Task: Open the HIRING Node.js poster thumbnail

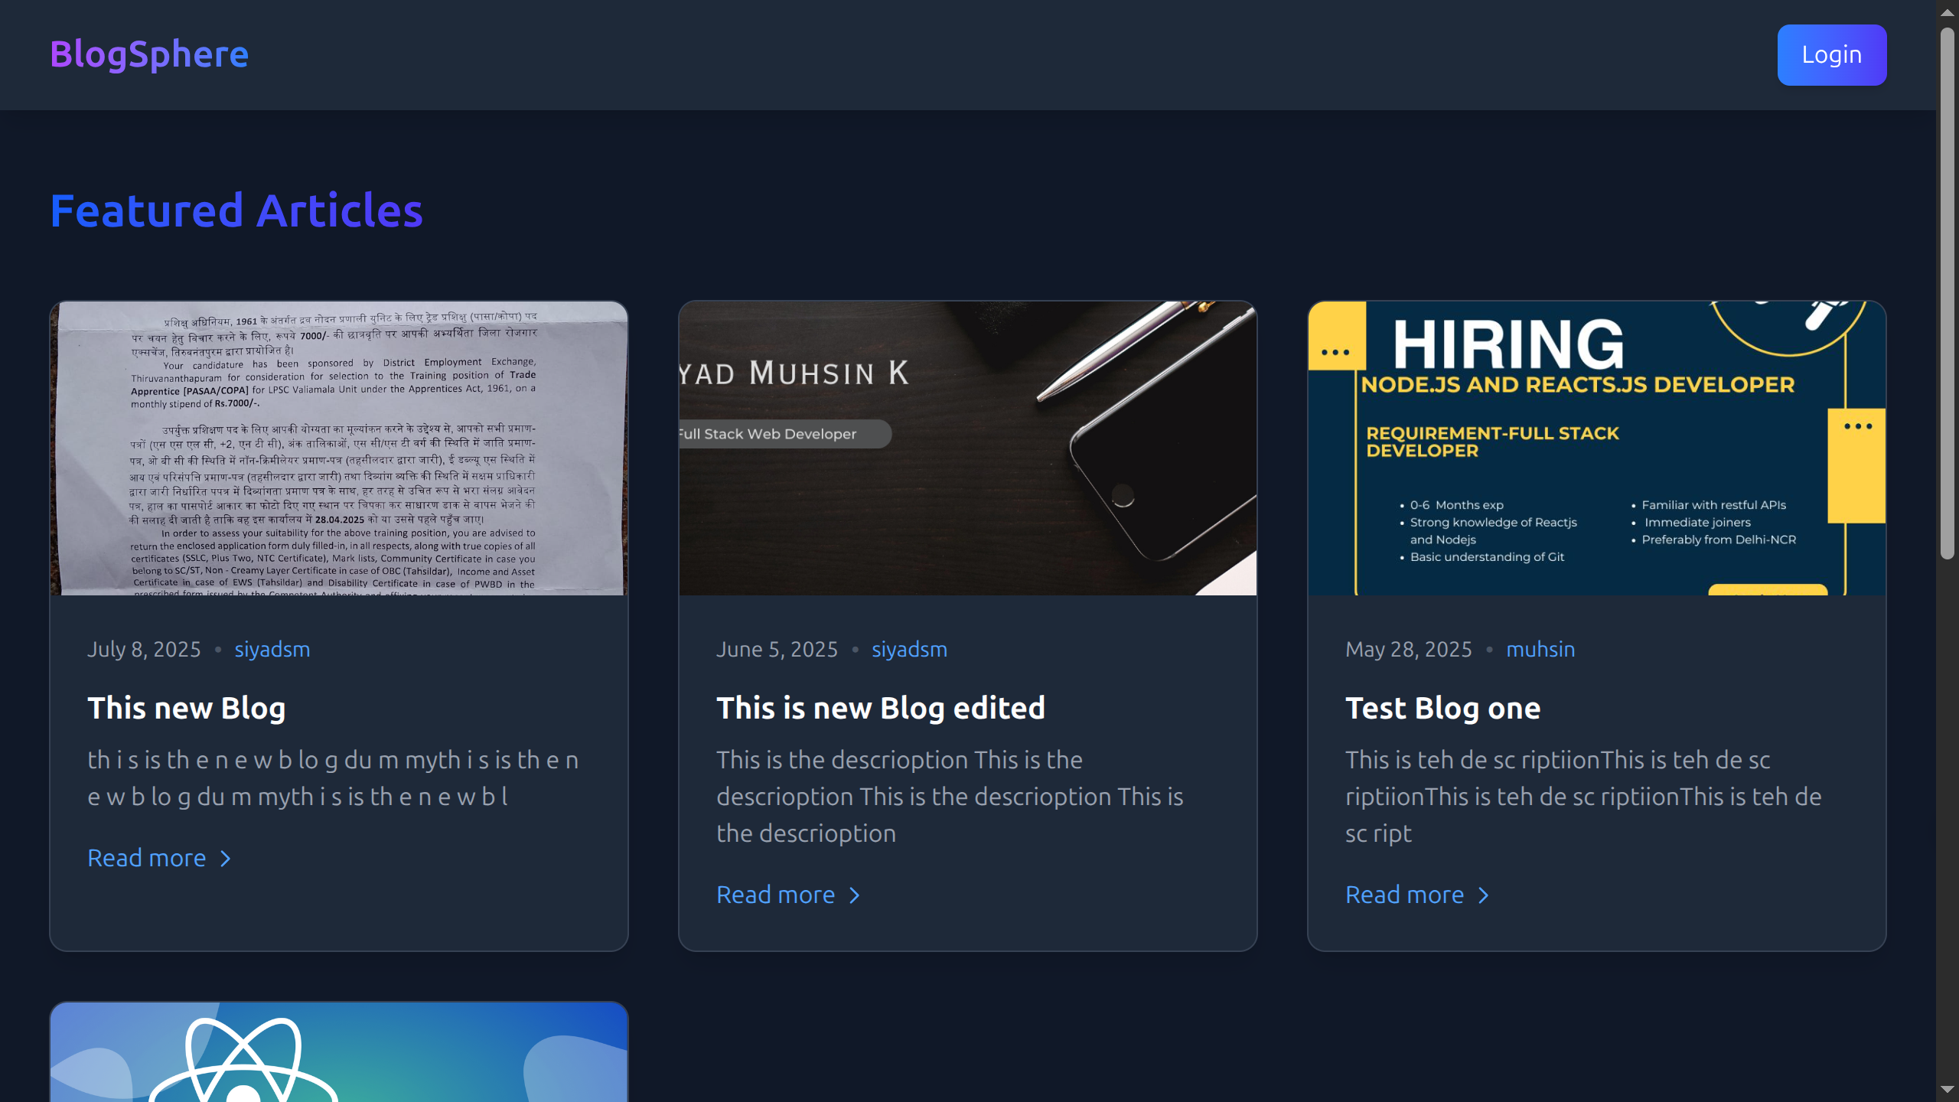Action: tap(1596, 448)
